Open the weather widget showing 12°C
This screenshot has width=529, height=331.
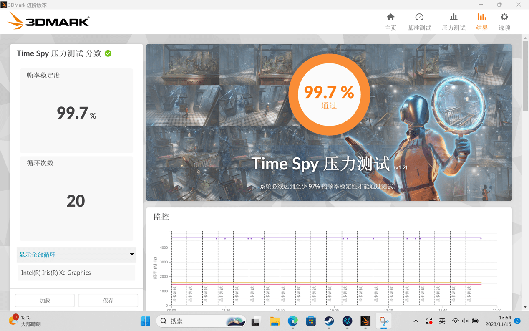pos(25,321)
